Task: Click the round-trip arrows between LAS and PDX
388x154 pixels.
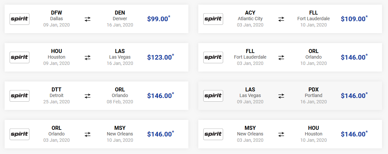Action: click(x=281, y=96)
